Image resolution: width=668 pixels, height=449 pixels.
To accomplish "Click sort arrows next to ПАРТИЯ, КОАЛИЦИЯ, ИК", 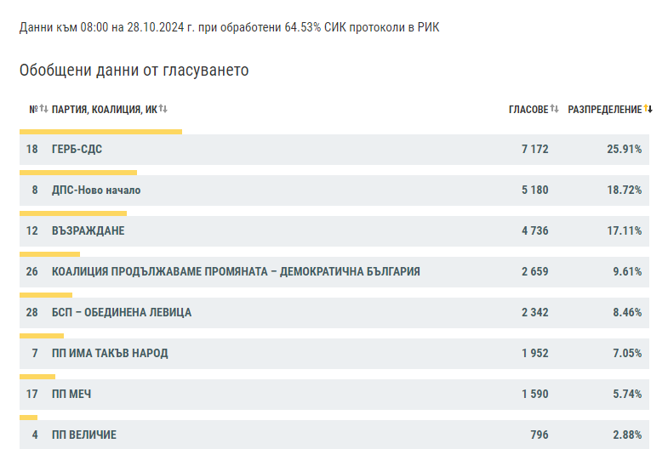I will pyautogui.click(x=163, y=109).
